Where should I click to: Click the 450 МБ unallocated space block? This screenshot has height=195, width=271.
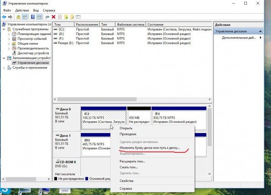(138, 118)
